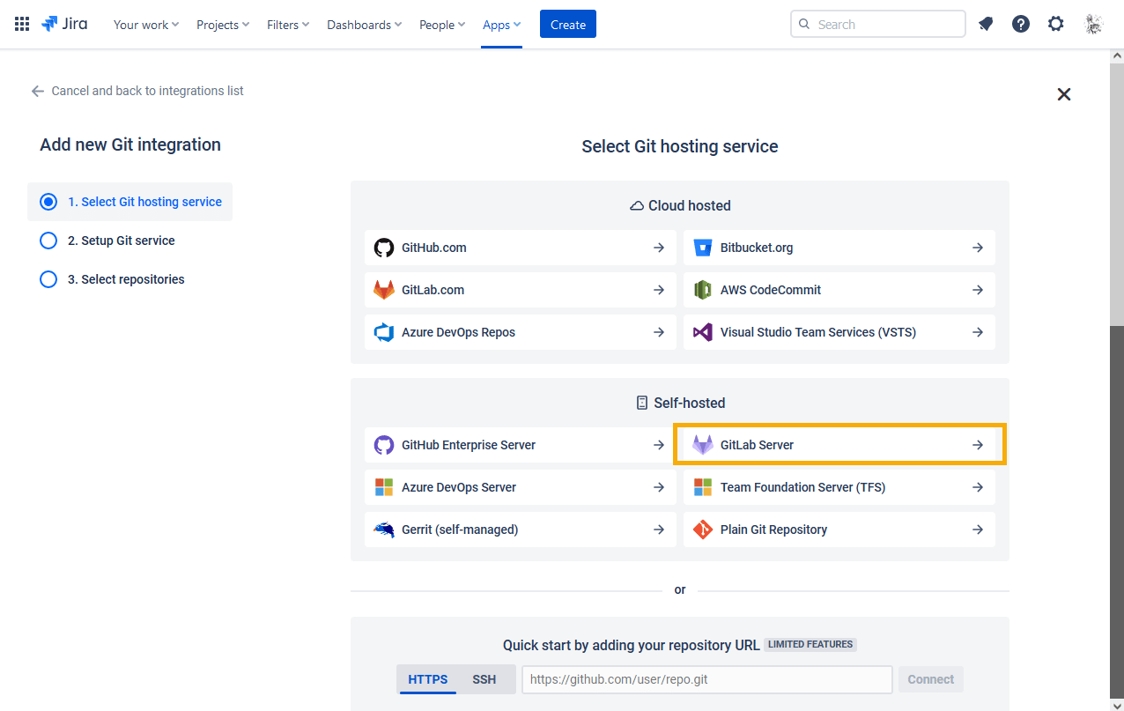Select step 3 Select repositories
The height and width of the screenshot is (711, 1124).
(112, 279)
